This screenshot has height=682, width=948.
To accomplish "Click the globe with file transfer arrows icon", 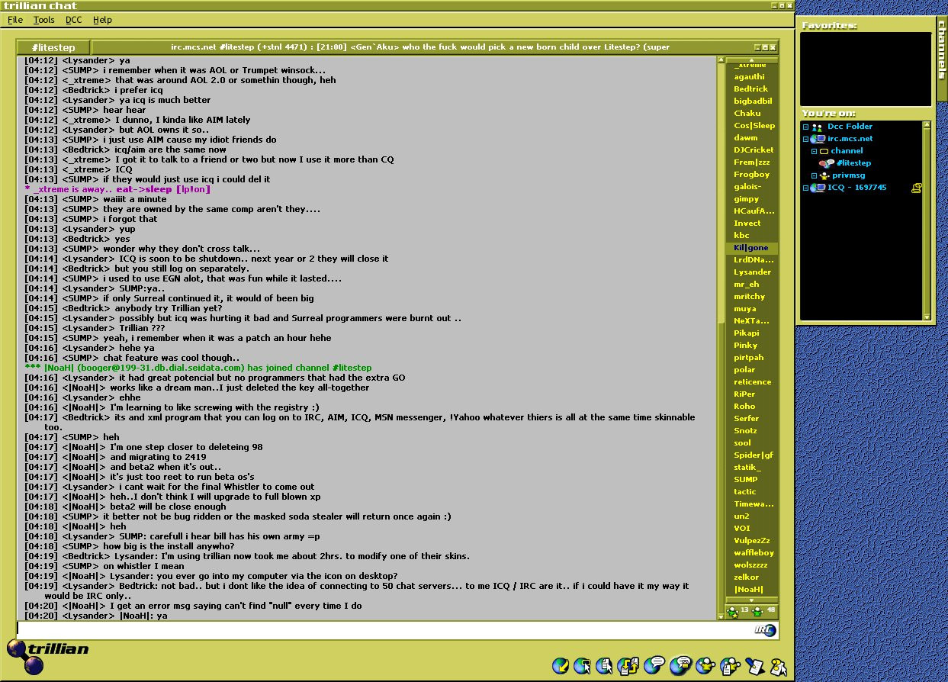I will pos(629,666).
